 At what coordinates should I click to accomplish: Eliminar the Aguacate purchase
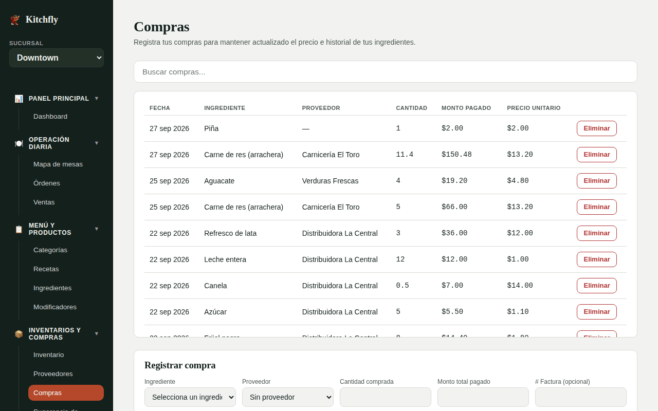(x=596, y=181)
